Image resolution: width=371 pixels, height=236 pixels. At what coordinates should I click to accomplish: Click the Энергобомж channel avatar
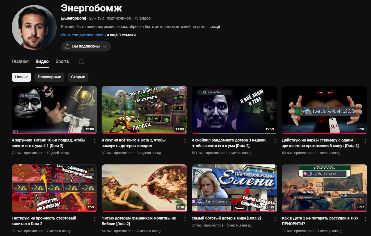pyautogui.click(x=34, y=27)
